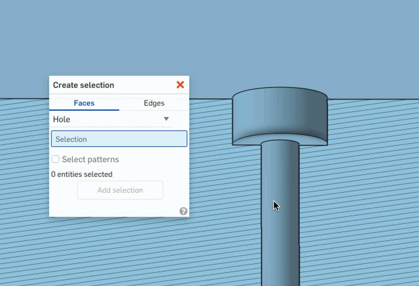Click the dropdown arrow beside Hole
The height and width of the screenshot is (286, 419).
click(166, 119)
